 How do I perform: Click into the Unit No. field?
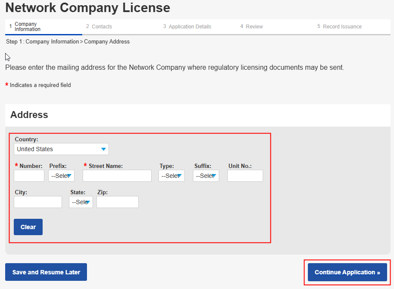(x=245, y=176)
